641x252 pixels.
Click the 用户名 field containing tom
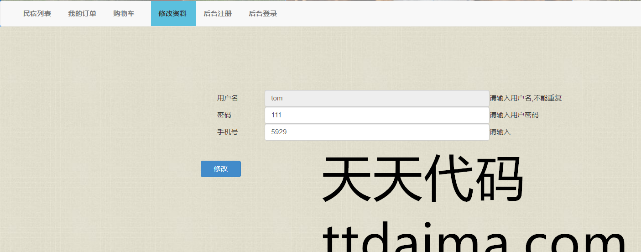377,98
